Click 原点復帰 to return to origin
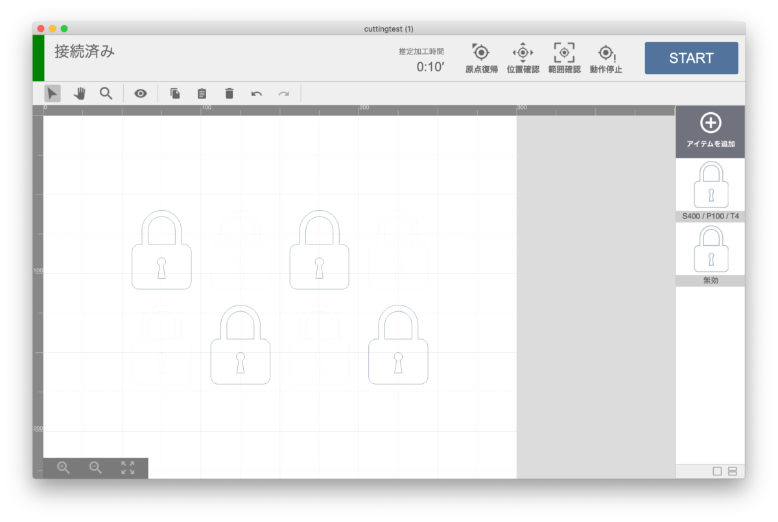 point(482,58)
